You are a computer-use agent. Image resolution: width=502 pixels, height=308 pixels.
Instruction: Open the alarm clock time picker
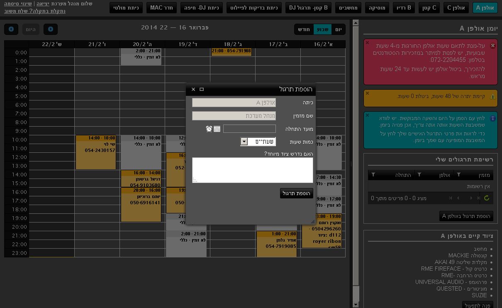pos(209,129)
